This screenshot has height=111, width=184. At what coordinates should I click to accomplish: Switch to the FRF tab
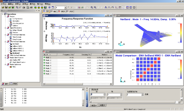point(47,12)
